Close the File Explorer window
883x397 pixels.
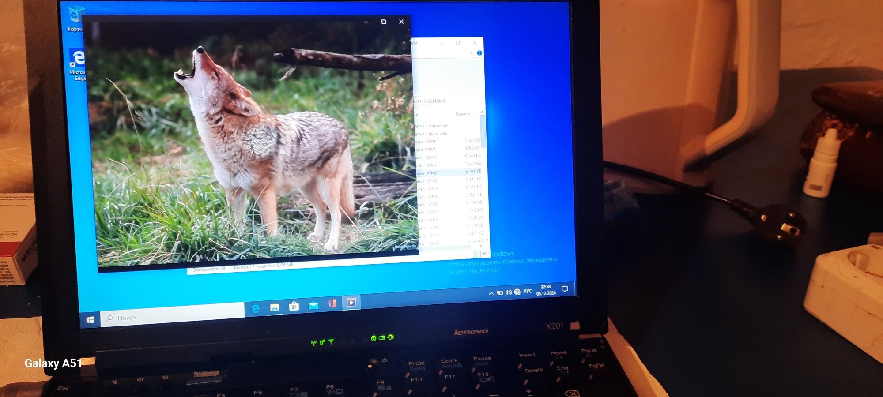point(475,43)
